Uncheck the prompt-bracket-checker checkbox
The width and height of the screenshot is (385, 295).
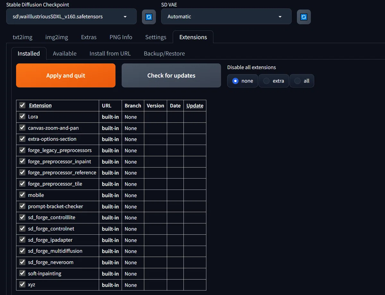[22, 206]
